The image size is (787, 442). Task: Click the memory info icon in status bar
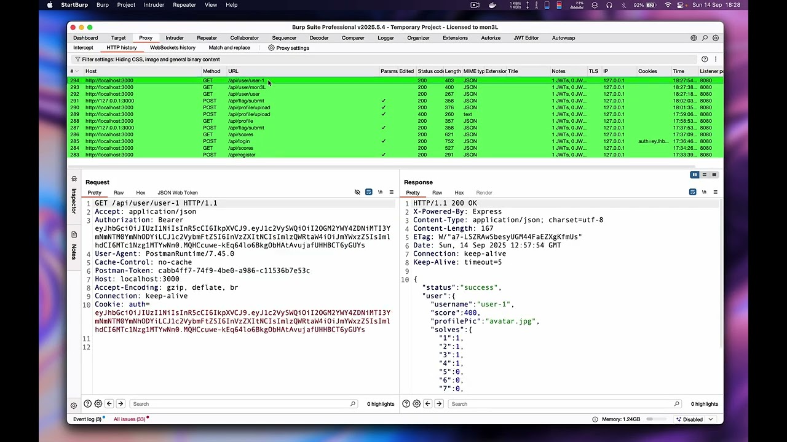(x=595, y=419)
